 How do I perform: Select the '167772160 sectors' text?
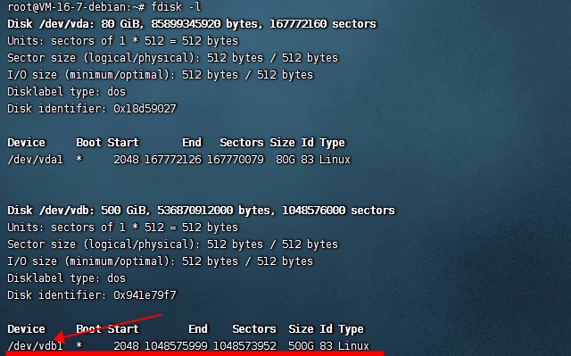tap(323, 24)
